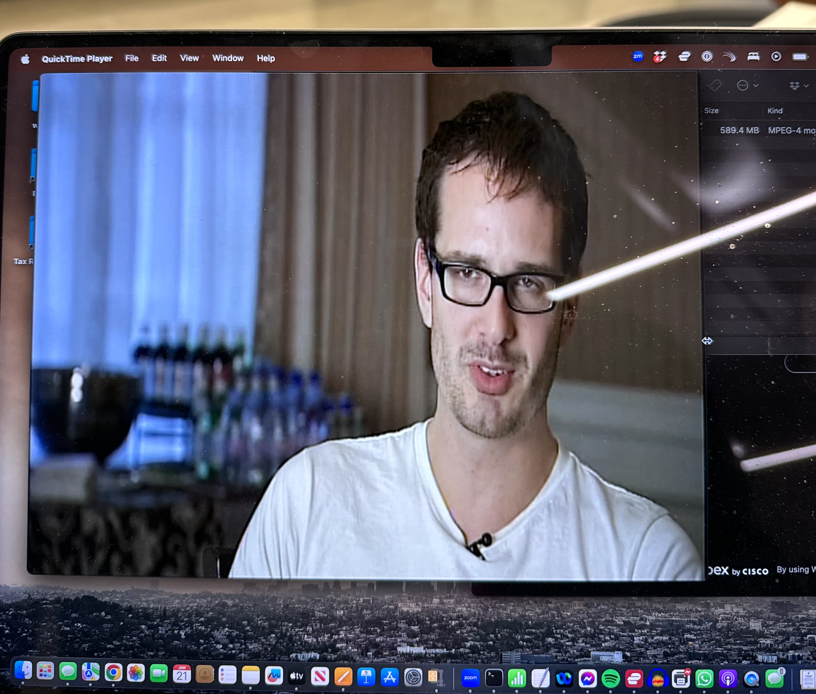Open the printer app with red badge in dock
The width and height of the screenshot is (816, 694).
(x=681, y=679)
